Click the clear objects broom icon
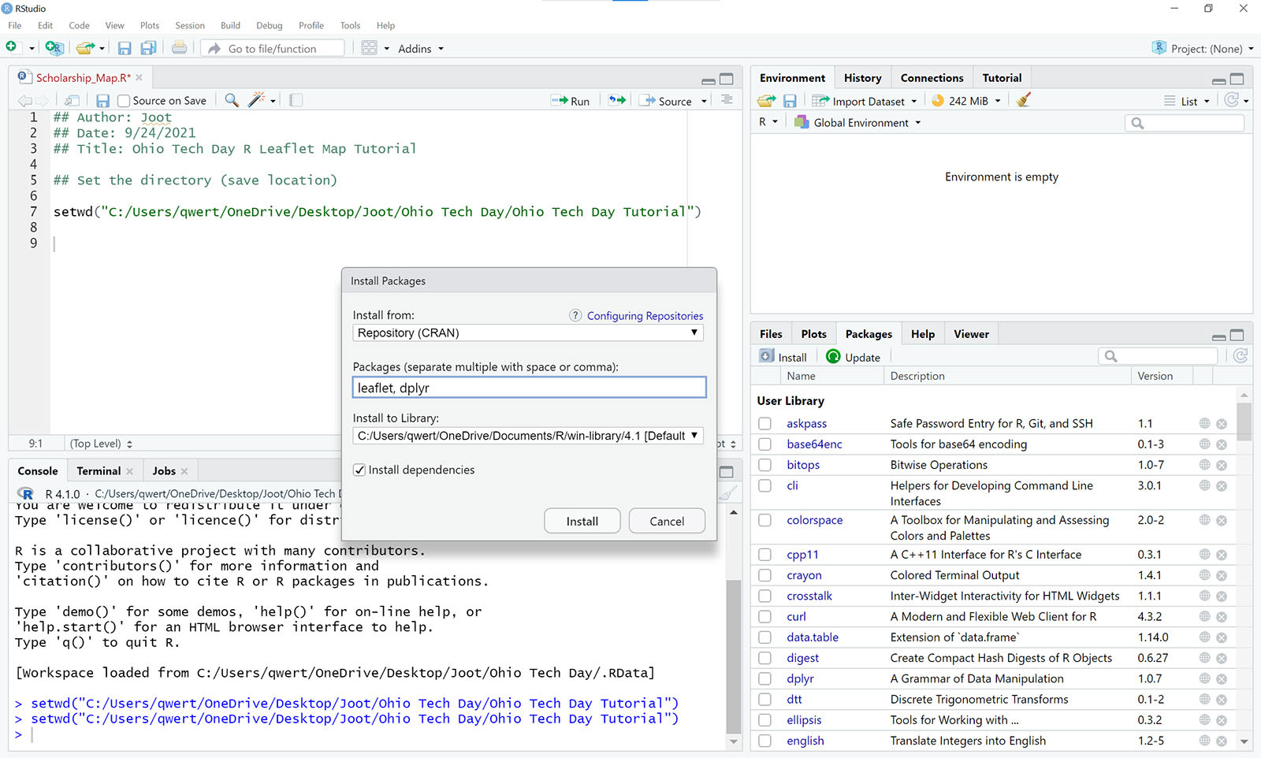1261x758 pixels. [x=1023, y=100]
